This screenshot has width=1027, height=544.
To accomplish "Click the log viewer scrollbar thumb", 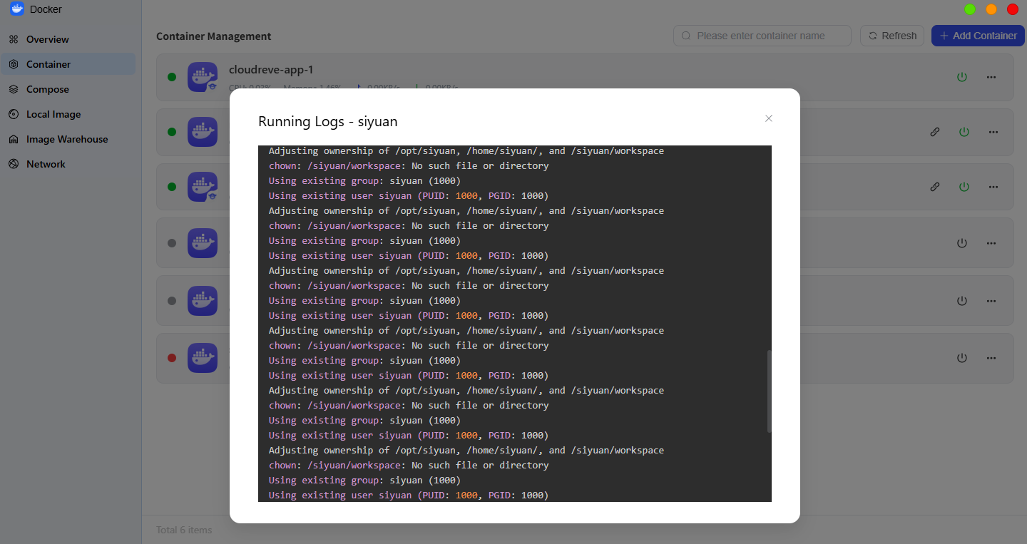I will click(x=769, y=391).
